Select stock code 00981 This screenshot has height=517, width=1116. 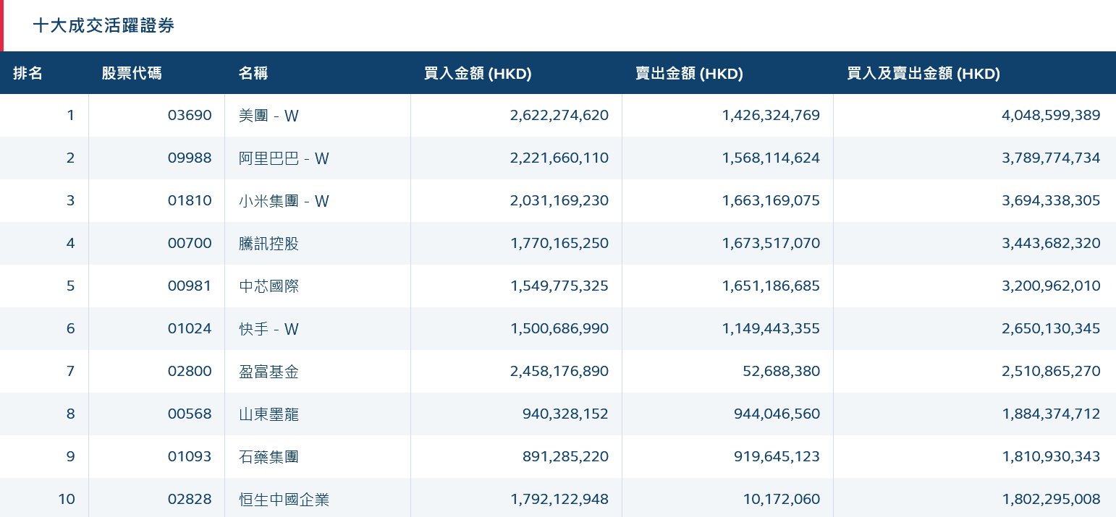tap(190, 286)
